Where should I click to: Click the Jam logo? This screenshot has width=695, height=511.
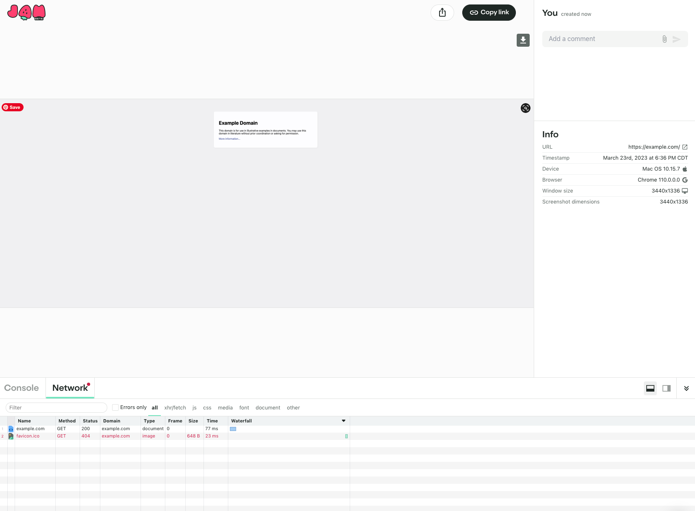[x=26, y=13]
